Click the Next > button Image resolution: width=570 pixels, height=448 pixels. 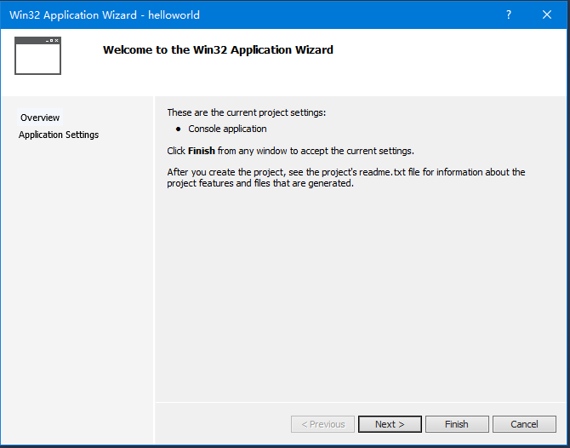[389, 424]
